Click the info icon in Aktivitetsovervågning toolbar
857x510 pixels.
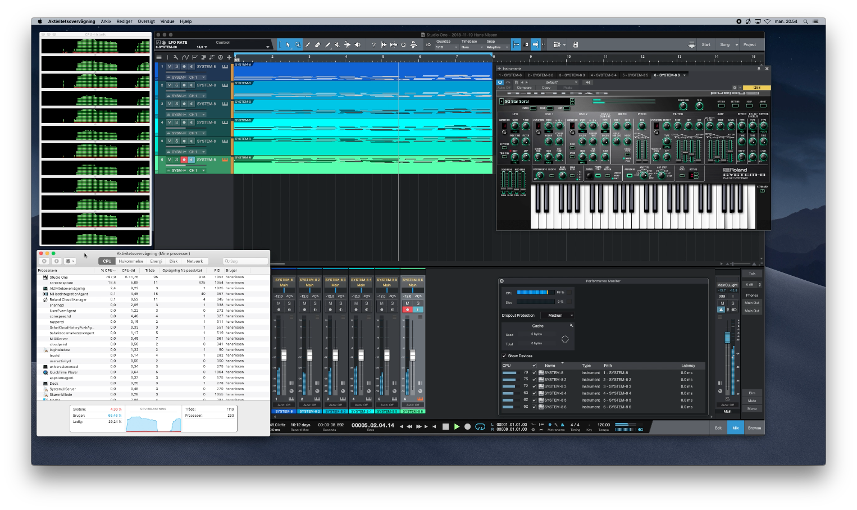tap(56, 261)
